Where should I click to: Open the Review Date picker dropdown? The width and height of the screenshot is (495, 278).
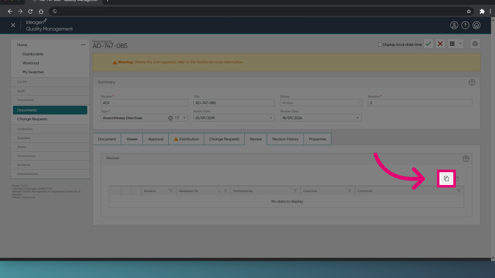point(357,118)
